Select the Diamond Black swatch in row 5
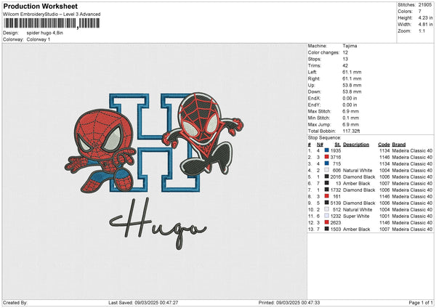The width and height of the screenshot is (436, 308). pyautogui.click(x=327, y=177)
